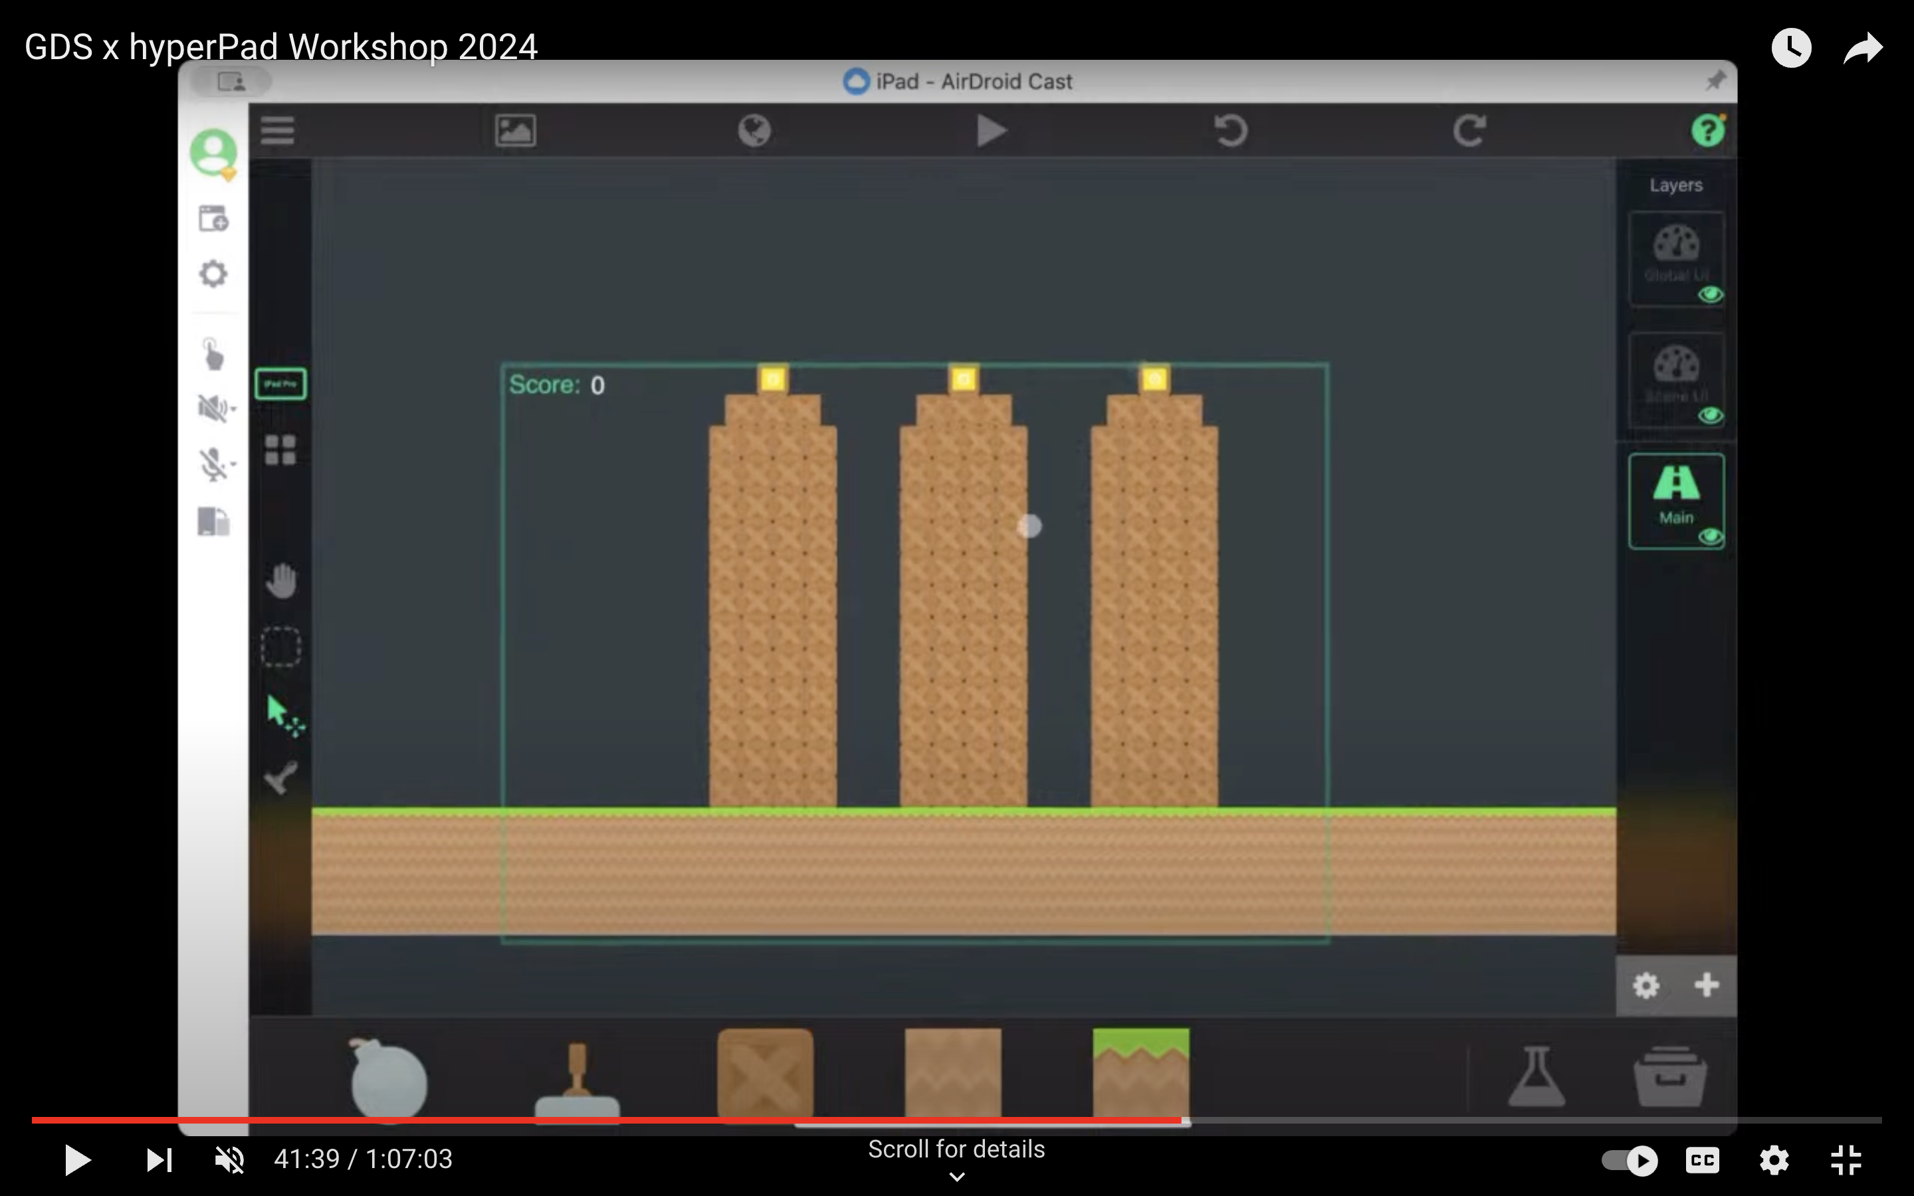This screenshot has width=1914, height=1196.
Task: Unmute the YouTube video volume
Action: click(230, 1159)
